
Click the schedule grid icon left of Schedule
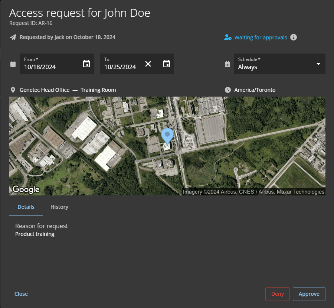pos(227,64)
